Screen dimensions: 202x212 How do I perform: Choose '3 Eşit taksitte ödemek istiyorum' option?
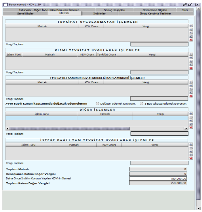click(141, 103)
